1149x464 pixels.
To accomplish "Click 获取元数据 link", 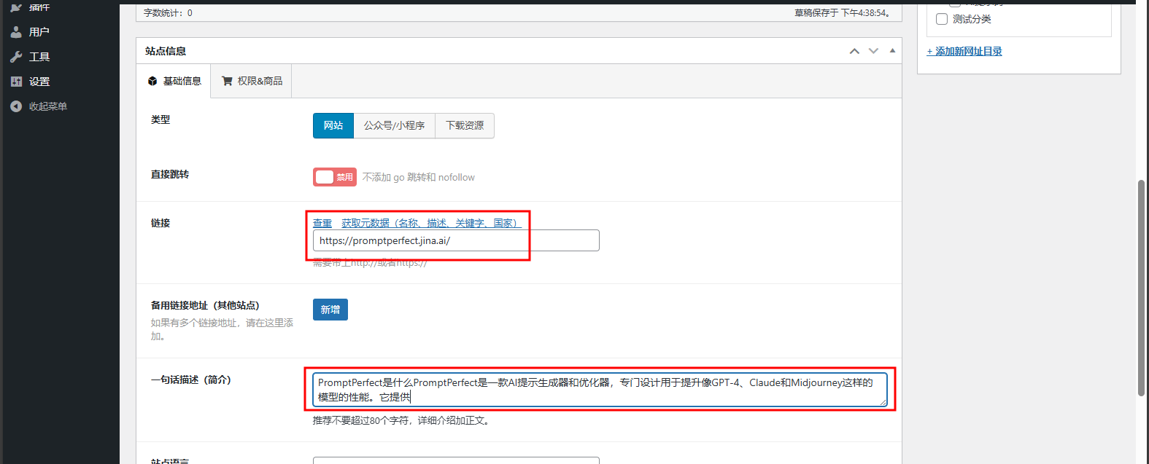I will pos(431,223).
